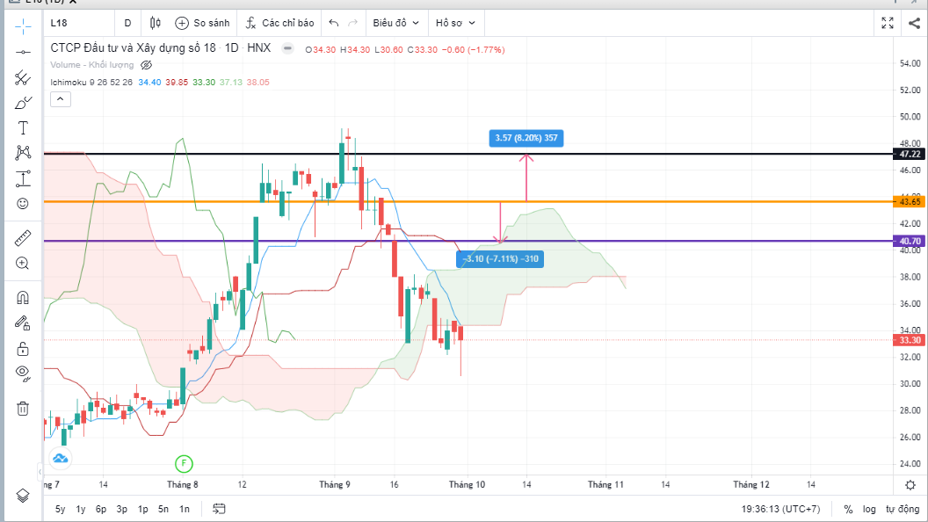Open the go-to-date calendar icon

(219, 509)
